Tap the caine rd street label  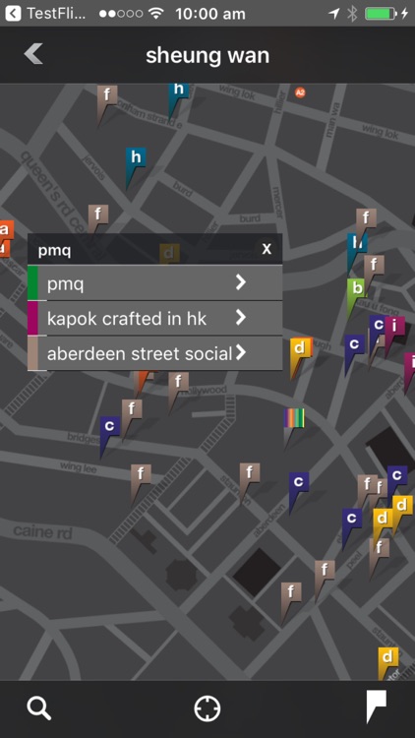(x=43, y=532)
